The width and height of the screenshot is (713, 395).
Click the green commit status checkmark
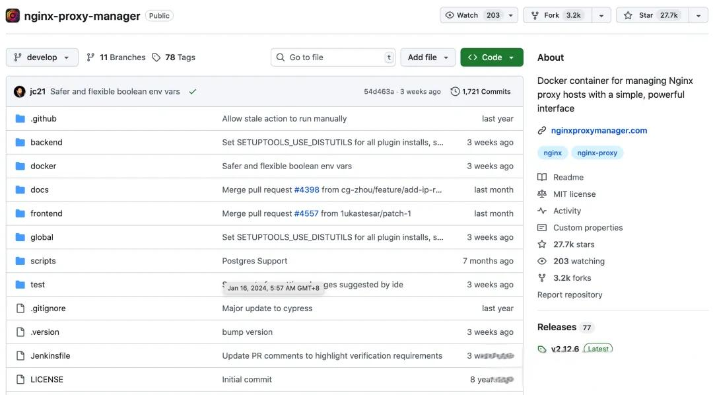pos(193,92)
